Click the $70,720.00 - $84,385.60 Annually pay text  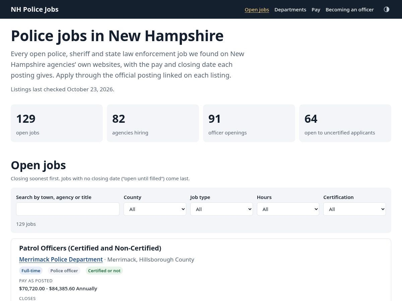tap(58, 288)
